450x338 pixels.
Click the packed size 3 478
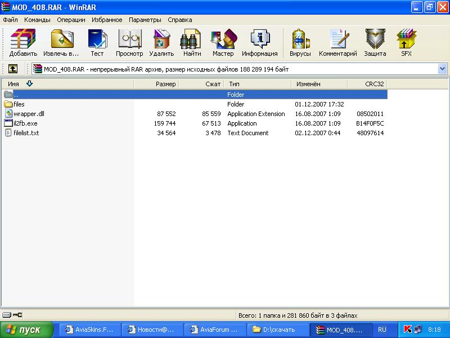pos(213,133)
